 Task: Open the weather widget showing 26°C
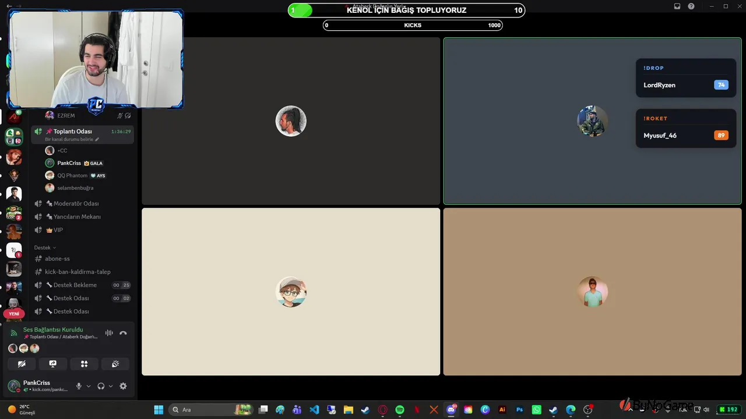tap(21, 410)
